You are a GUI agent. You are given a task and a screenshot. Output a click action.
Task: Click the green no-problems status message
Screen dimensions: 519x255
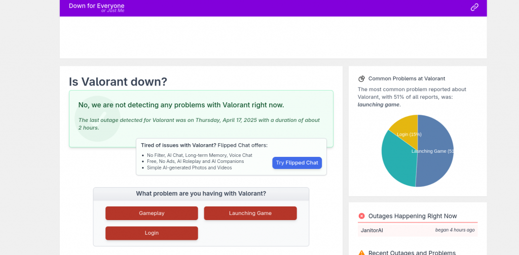click(181, 105)
